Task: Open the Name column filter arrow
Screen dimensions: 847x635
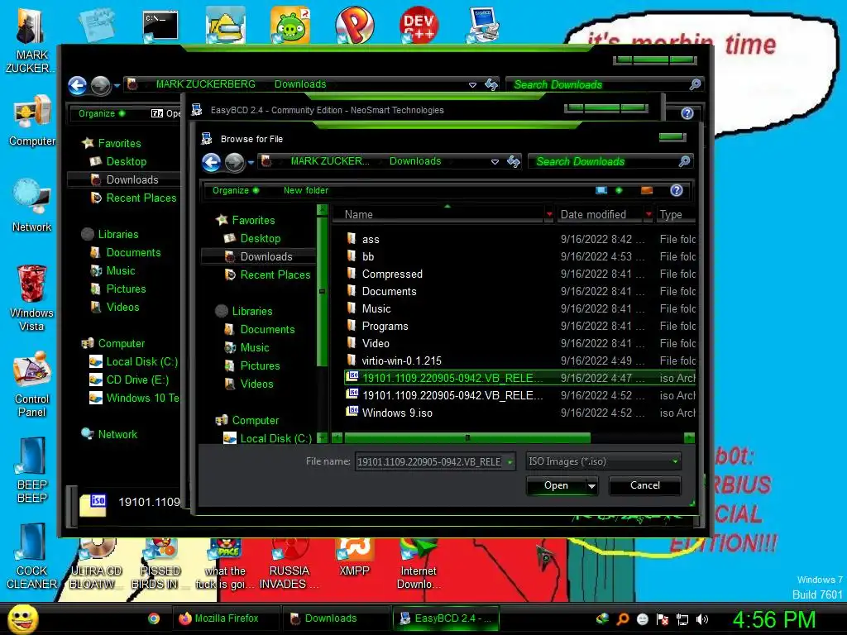Action: coord(549,214)
